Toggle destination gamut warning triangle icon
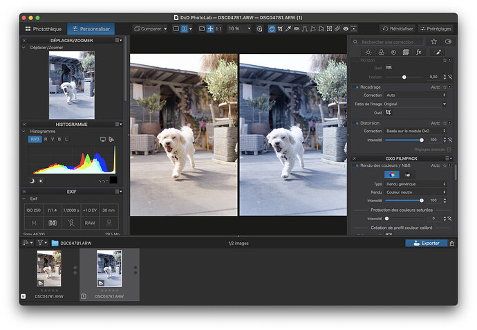This screenshot has width=477, height=330. [111, 140]
